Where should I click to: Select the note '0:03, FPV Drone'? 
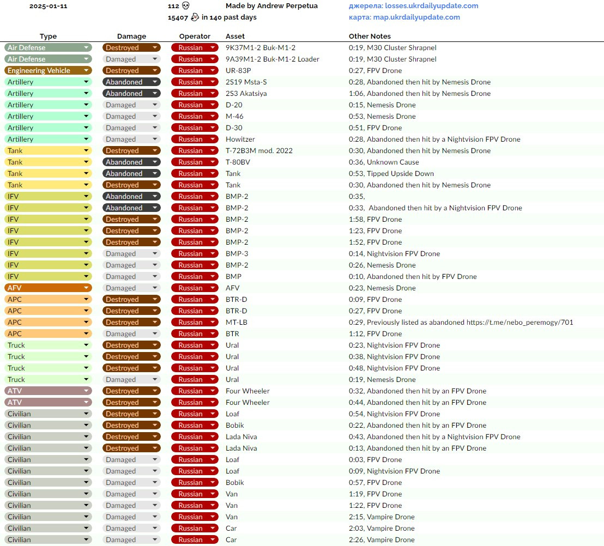(x=375, y=460)
